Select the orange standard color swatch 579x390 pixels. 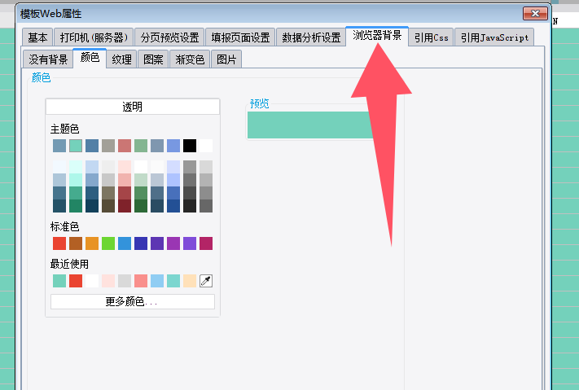pos(92,243)
